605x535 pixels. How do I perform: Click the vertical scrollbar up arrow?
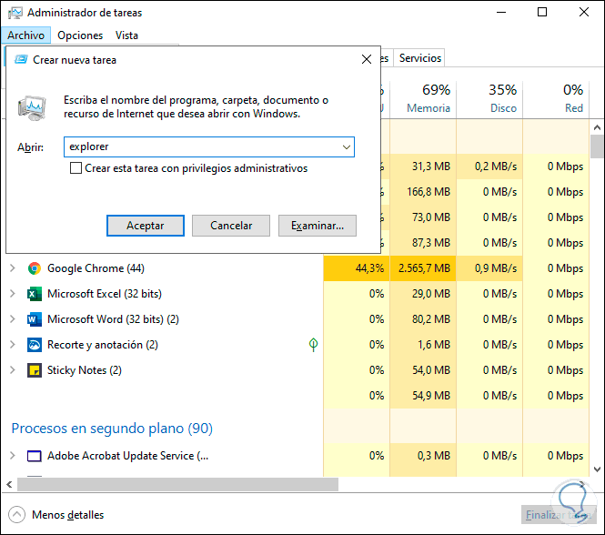(597, 127)
